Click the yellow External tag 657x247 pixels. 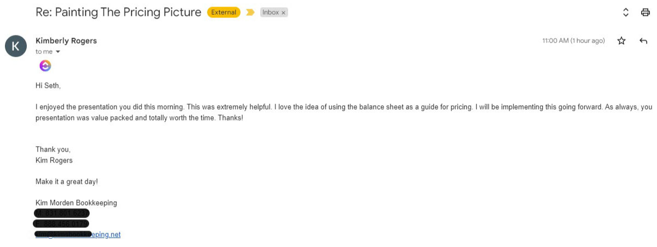click(224, 13)
